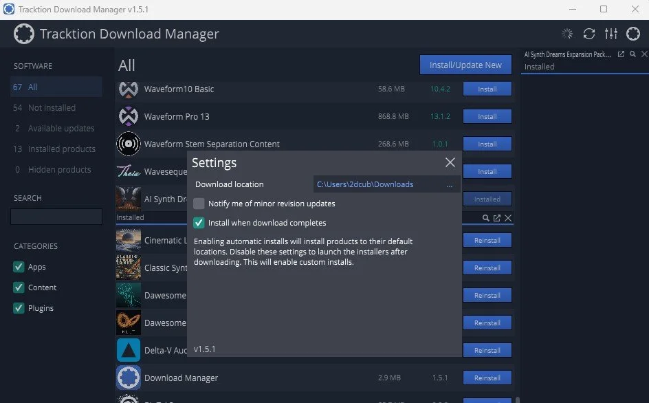
Task: Maximize the Tracktion Download Manager window
Action: tap(604, 9)
